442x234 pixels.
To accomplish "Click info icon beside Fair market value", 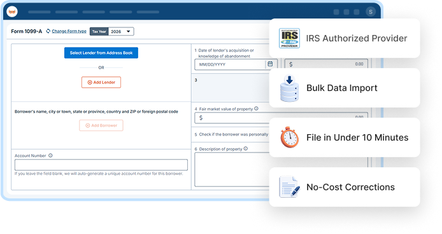I will pyautogui.click(x=256, y=108).
